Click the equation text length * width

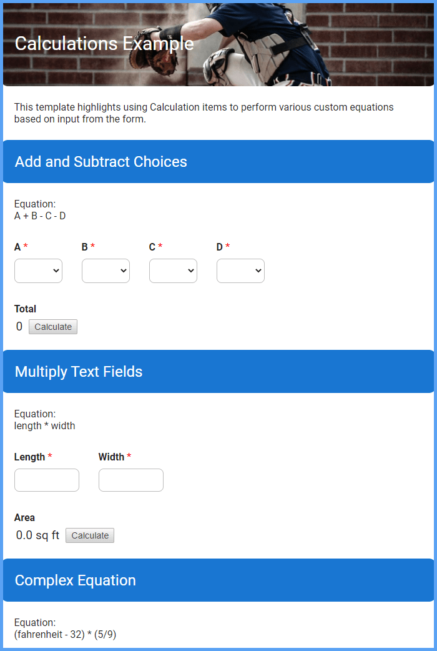point(43,425)
